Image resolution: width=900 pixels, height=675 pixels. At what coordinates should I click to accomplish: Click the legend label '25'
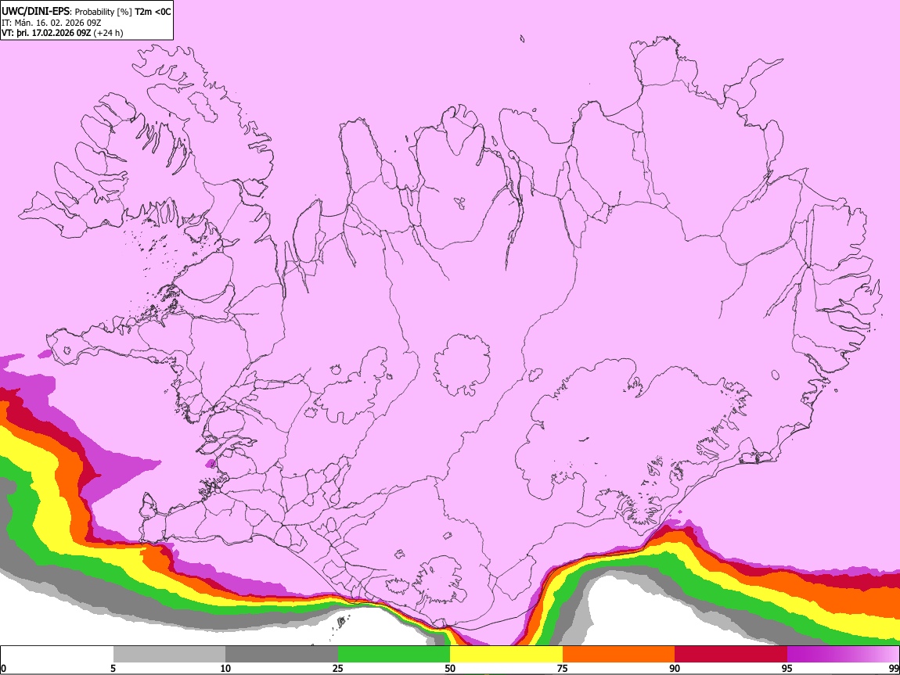point(338,668)
